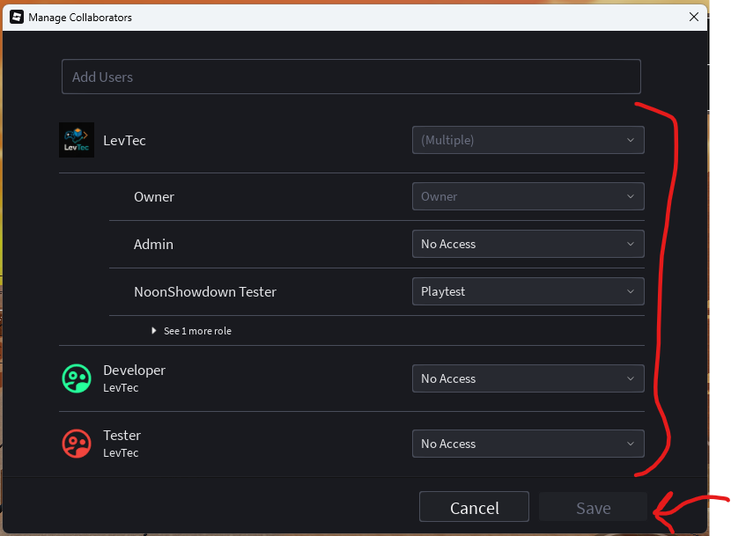731x536 pixels.
Task: Open the NoonShowdown Tester Playtest dropdown
Action: tap(528, 291)
